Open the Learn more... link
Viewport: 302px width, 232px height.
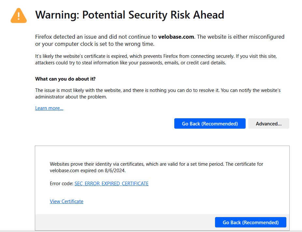(x=49, y=108)
